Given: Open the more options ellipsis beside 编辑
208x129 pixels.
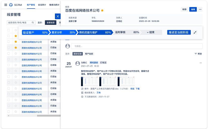Looking at the screenshot, I should (x=200, y=9).
